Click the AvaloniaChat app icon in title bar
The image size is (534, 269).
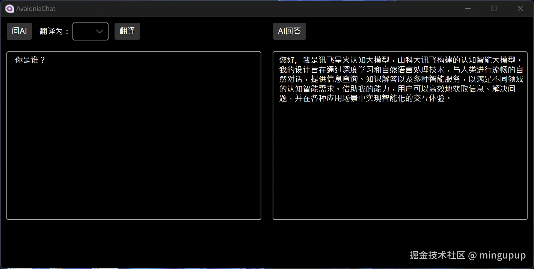click(9, 8)
